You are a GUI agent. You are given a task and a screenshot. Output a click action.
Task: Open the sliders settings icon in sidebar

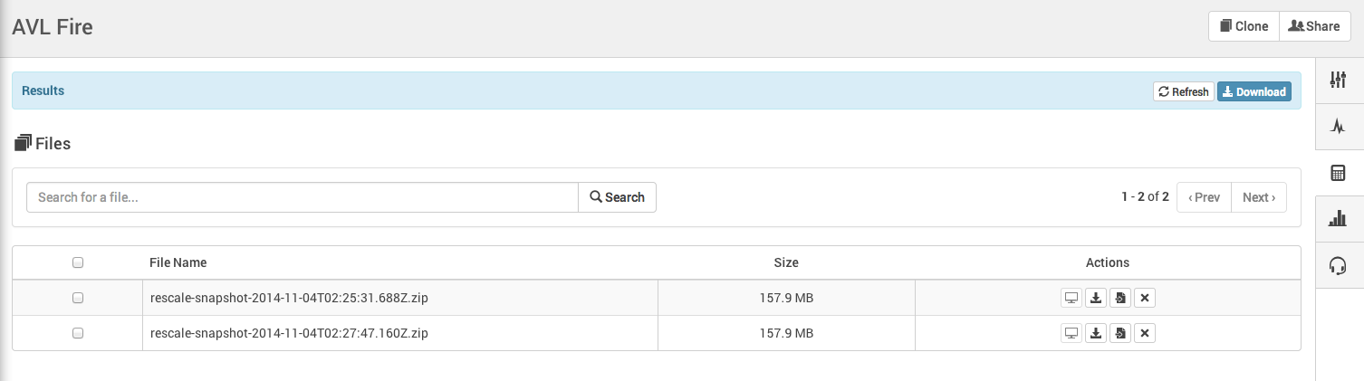coord(1338,80)
